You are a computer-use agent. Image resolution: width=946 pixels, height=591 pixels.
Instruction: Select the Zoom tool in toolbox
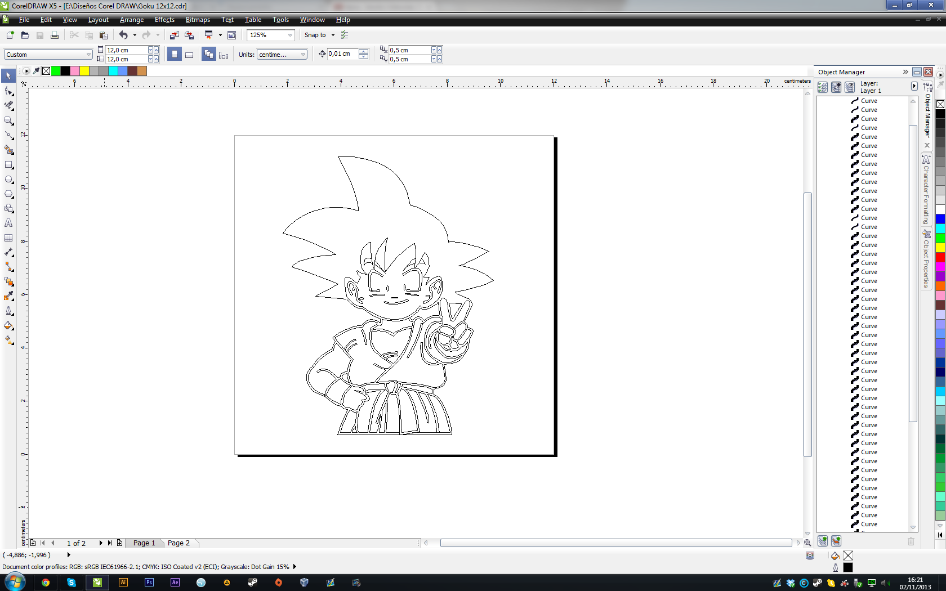click(x=8, y=120)
